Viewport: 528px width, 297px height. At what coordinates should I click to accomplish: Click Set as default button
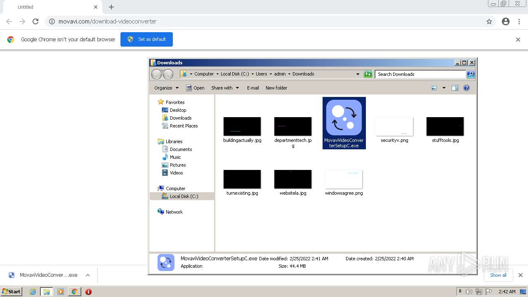[x=146, y=39]
